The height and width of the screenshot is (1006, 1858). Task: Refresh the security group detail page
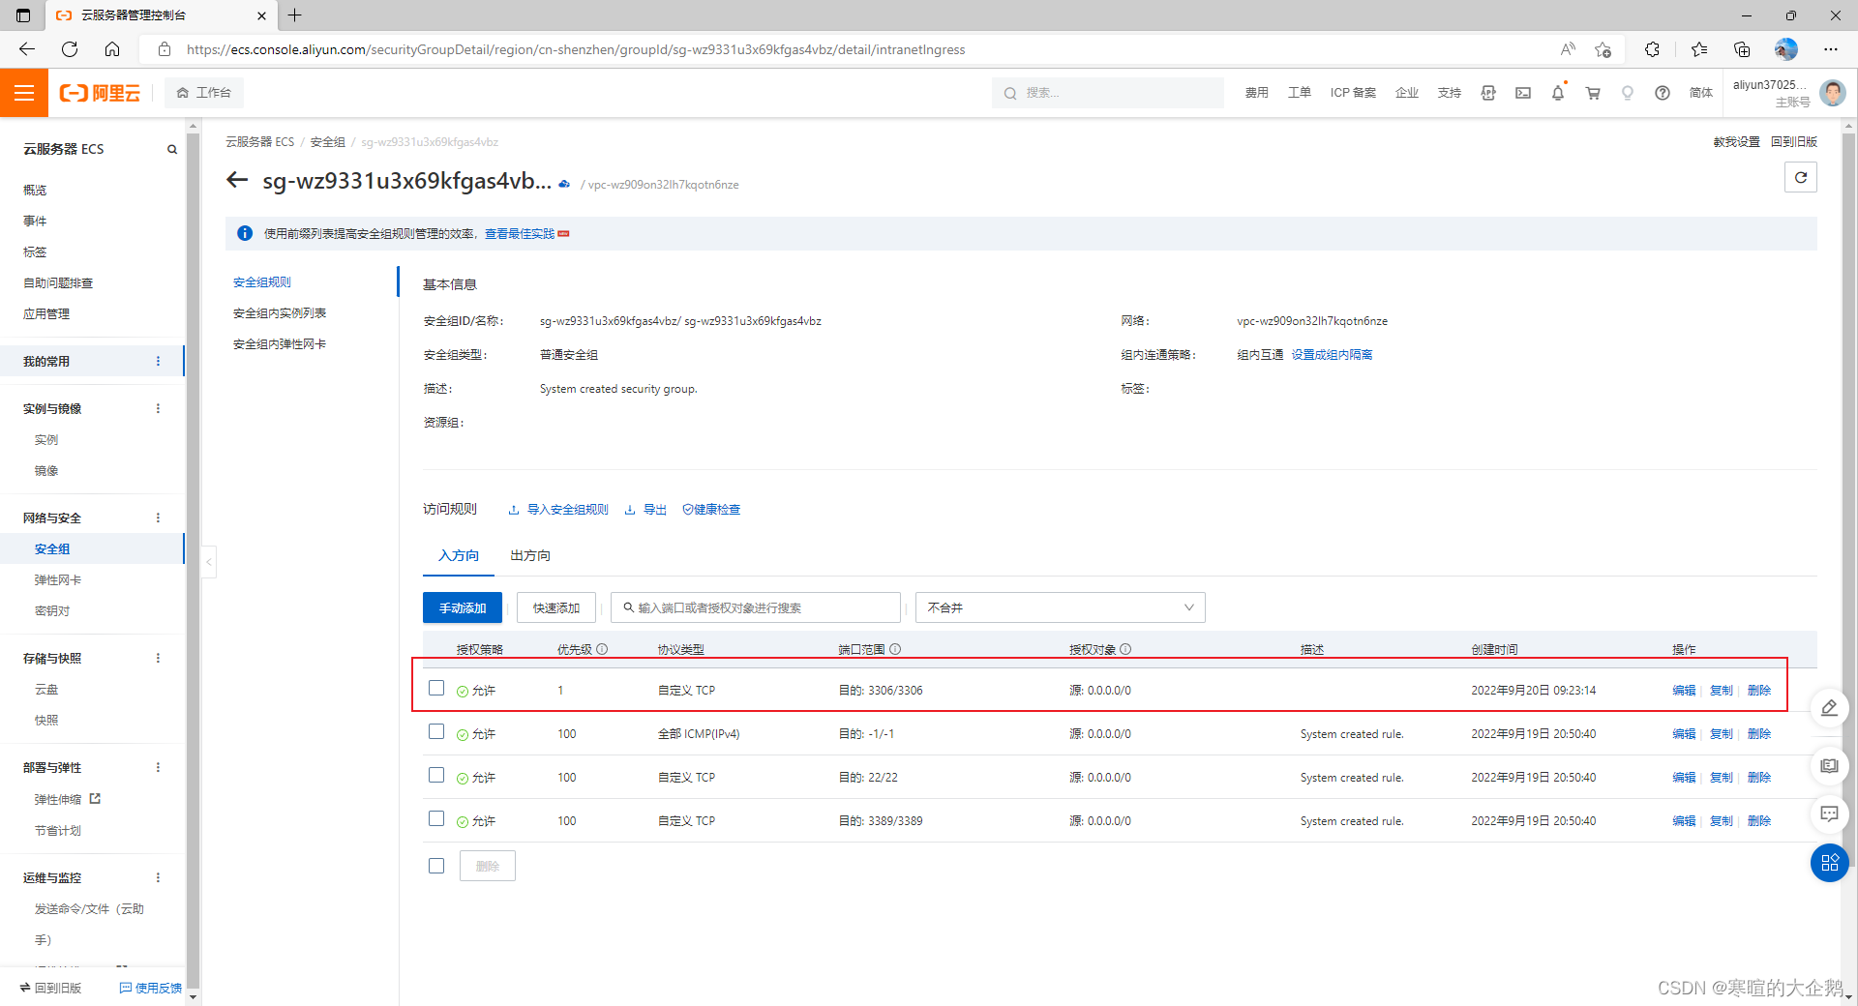click(x=1801, y=177)
